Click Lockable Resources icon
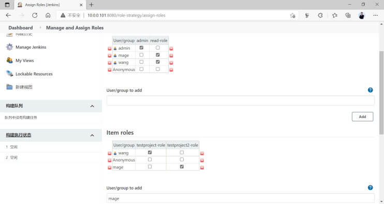Screen dimensions: 384x204 click(x=9, y=74)
